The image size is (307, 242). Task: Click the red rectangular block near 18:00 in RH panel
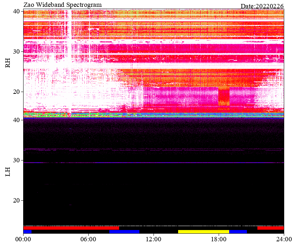[x=224, y=96]
